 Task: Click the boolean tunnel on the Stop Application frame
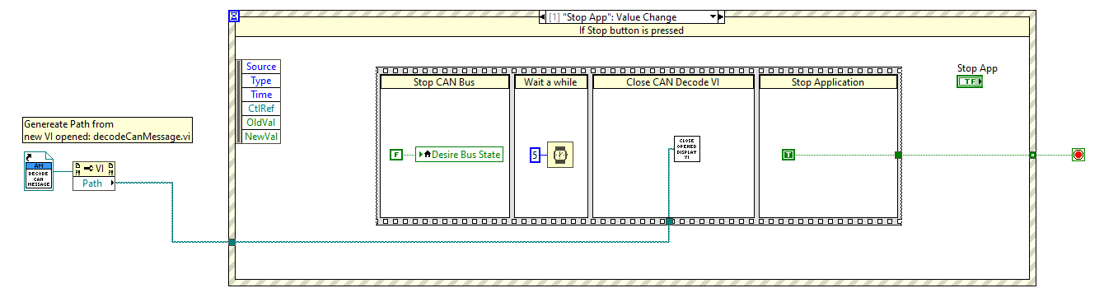(898, 155)
